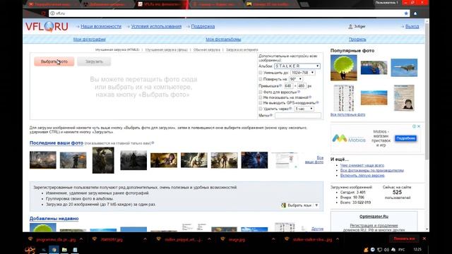Screen dimensions: 452x254
Task: Tick the Фото для взрослых checkbox
Action: pos(261,92)
